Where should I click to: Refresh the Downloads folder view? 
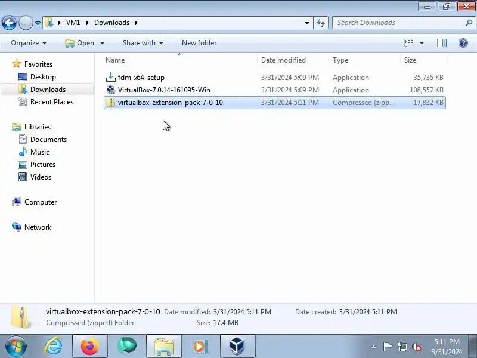pyautogui.click(x=321, y=23)
